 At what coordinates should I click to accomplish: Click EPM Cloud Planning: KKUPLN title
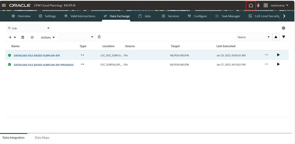click(x=55, y=5)
